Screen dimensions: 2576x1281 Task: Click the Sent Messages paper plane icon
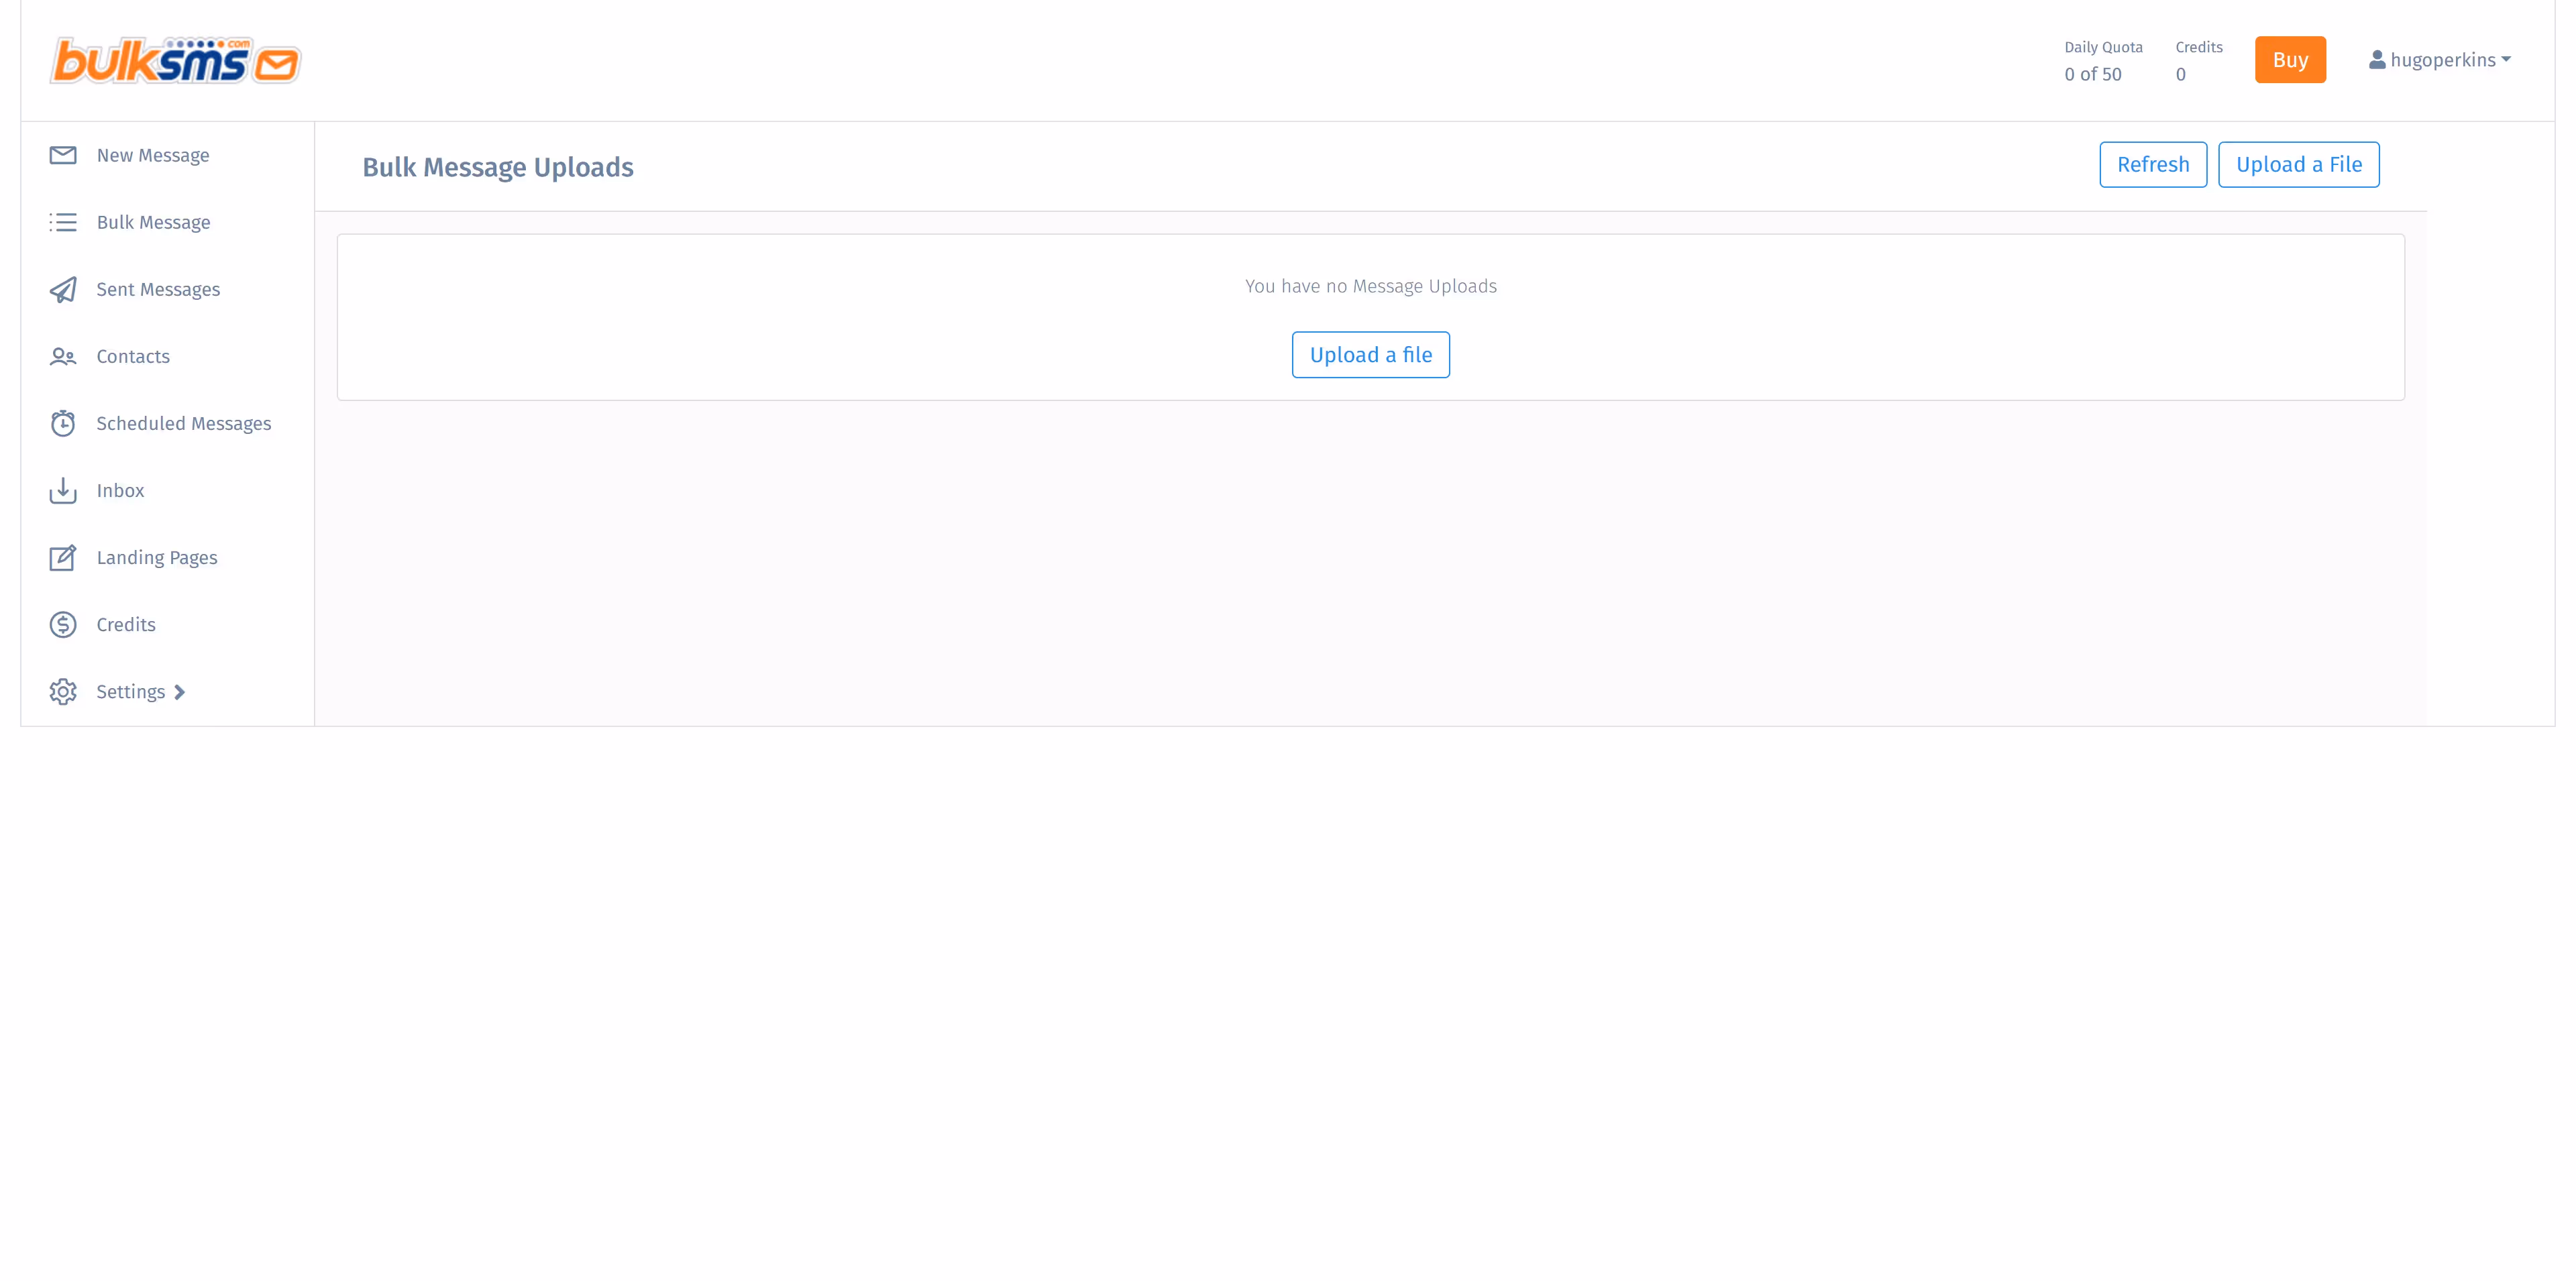(x=63, y=289)
